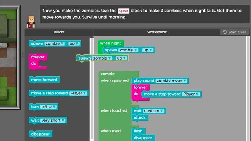Open up direction dropdown in Blocks panel spawn block
Image resolution: width=251 pixels, height=141 pixels.
tap(74, 43)
